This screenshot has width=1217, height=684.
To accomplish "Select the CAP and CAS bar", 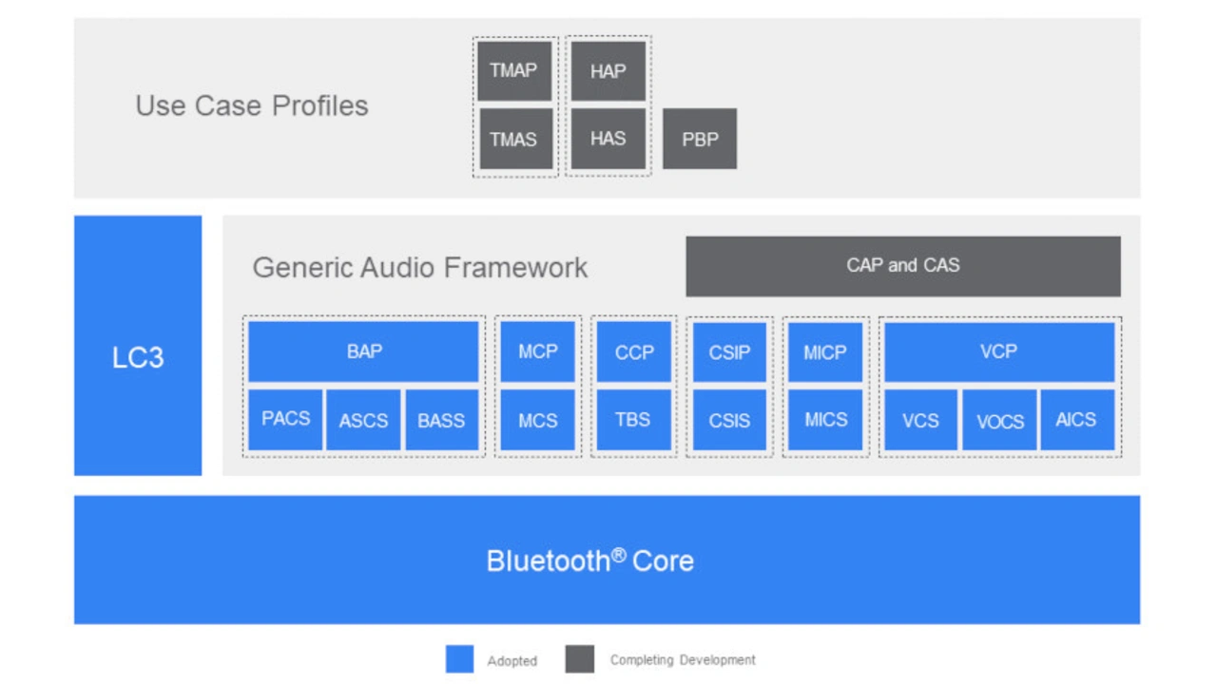I will pos(903,266).
